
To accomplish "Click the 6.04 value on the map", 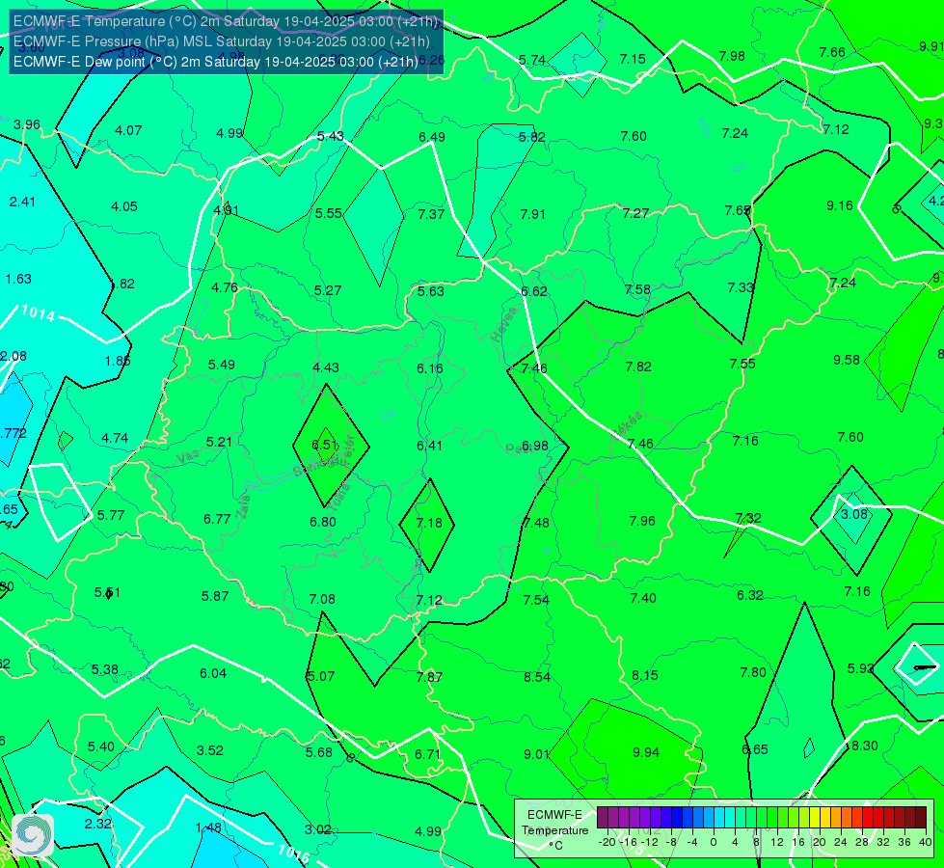I will pos(213,673).
